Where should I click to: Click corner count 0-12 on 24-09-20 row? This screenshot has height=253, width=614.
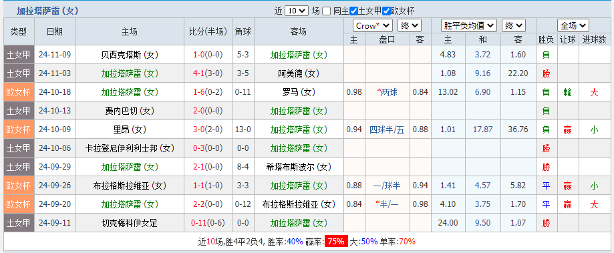(x=243, y=204)
